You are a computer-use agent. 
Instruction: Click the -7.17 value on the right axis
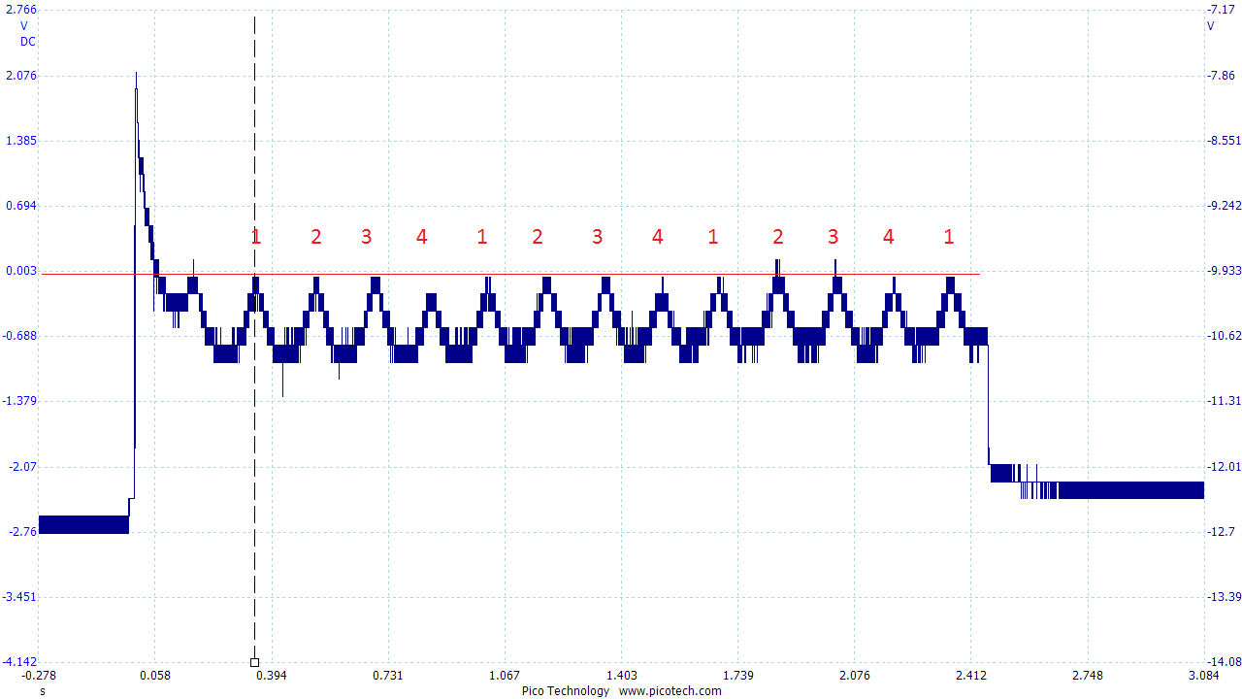tap(1220, 10)
